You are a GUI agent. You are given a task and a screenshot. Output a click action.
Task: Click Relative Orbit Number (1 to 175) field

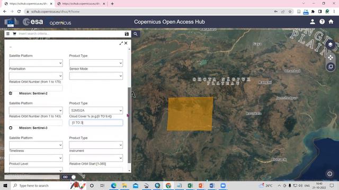[36, 88]
